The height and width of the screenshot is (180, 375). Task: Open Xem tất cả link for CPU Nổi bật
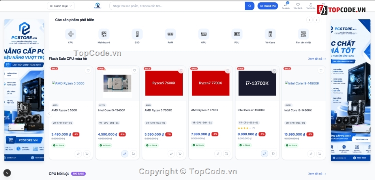click(x=317, y=174)
